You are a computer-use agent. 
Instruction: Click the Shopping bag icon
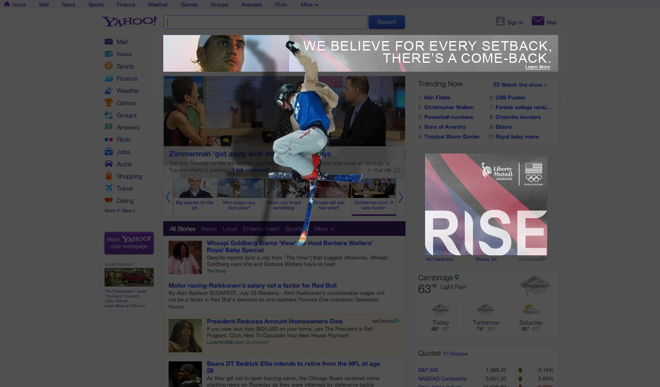pyautogui.click(x=108, y=176)
